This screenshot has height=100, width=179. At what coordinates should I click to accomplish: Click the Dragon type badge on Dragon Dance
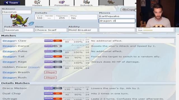tap(48, 46)
